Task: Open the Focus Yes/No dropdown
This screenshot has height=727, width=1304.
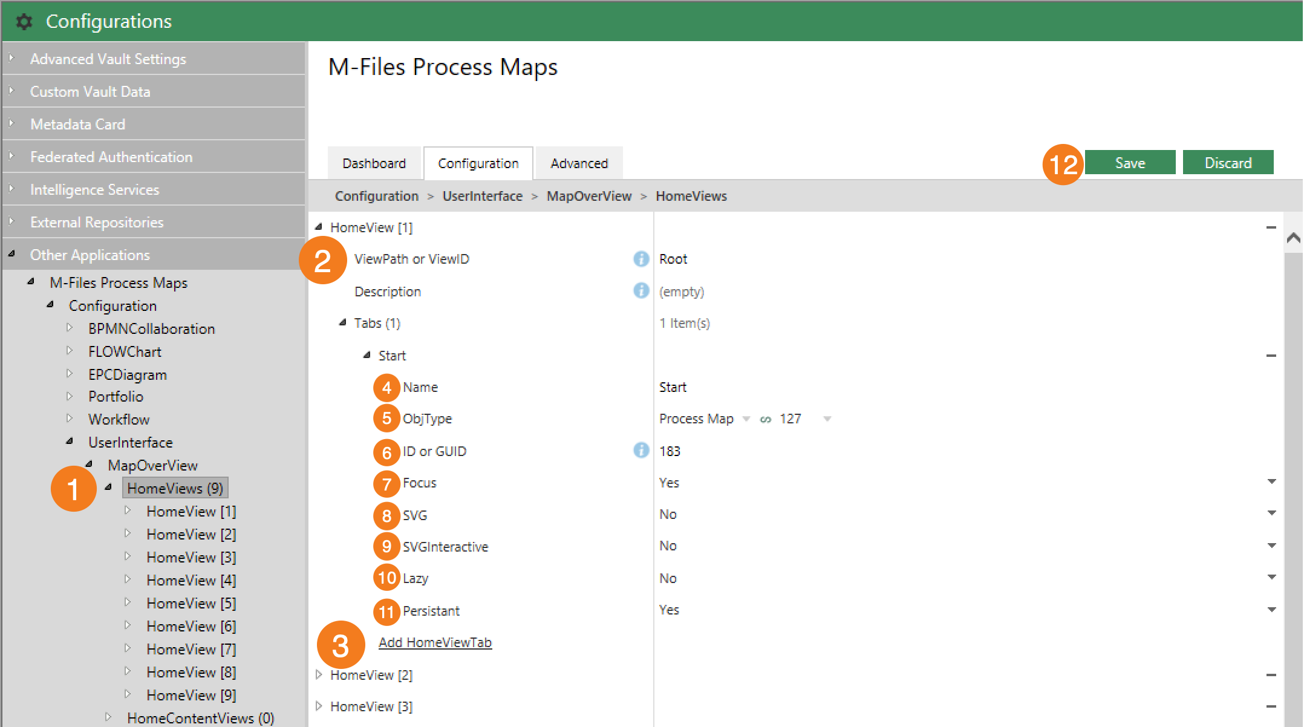Action: point(1271,482)
